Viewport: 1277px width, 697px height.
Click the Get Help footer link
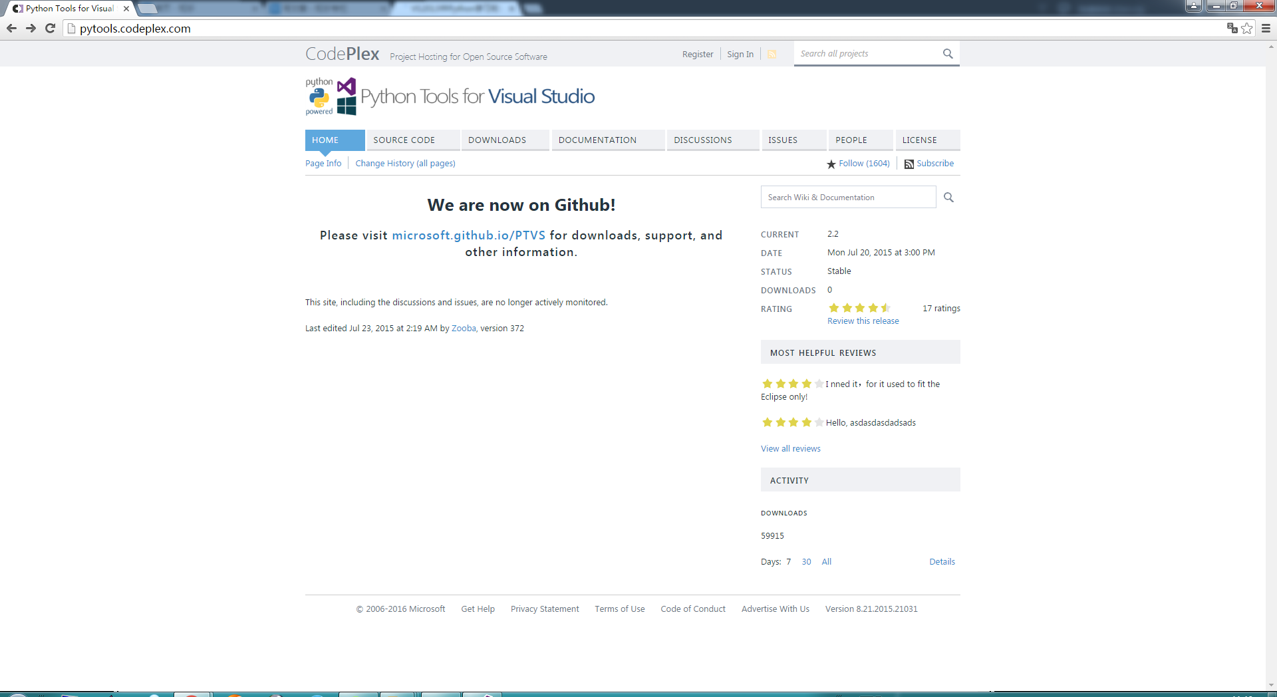click(x=478, y=609)
